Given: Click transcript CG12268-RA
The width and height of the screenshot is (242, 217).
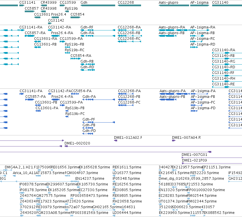Looking at the screenshot, I should pos(129,27).
